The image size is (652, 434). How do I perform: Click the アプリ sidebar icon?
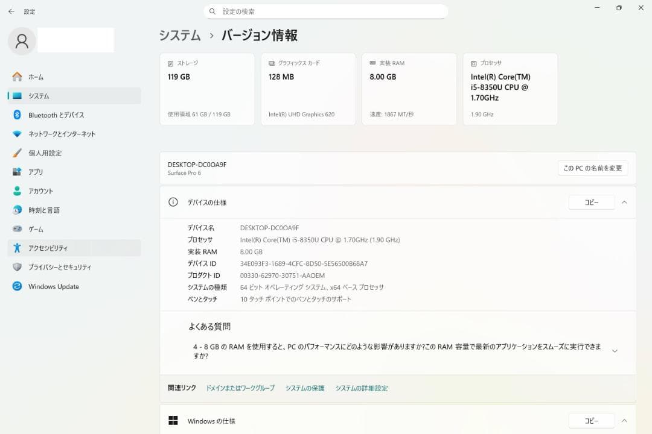pyautogui.click(x=18, y=172)
